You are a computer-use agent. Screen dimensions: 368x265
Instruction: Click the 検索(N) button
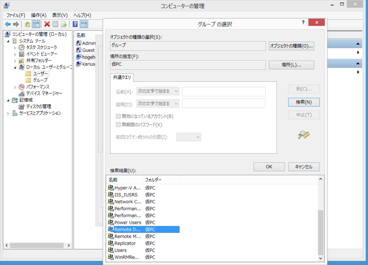304,102
